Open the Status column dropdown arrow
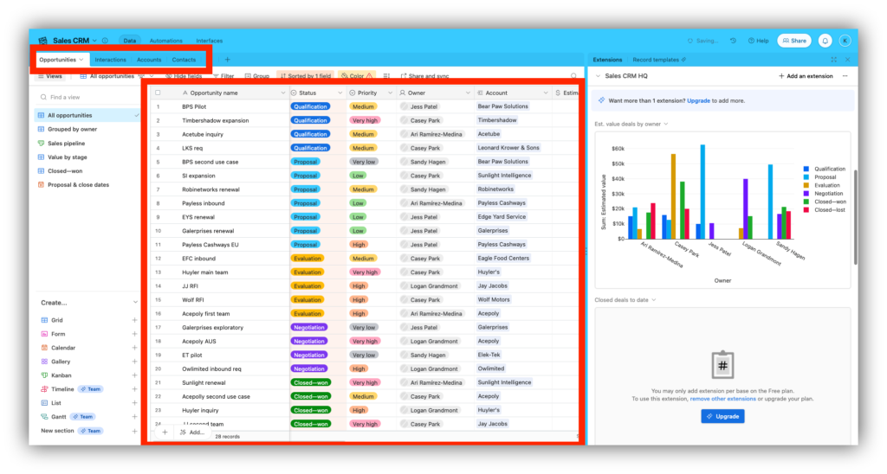 [x=340, y=93]
